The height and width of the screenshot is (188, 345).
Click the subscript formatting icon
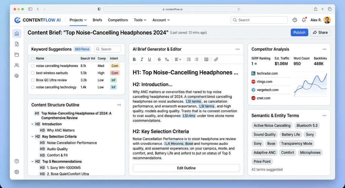point(167,59)
